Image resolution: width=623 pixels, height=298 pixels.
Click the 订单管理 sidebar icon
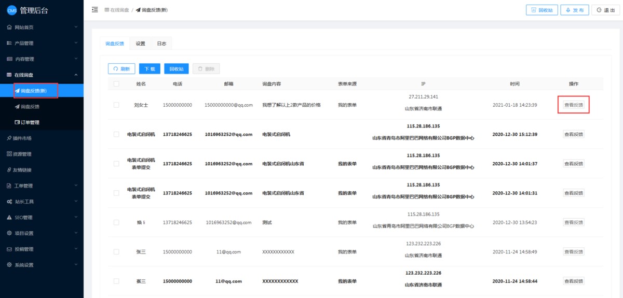[x=18, y=122]
